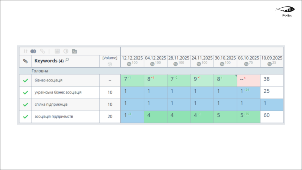This screenshot has width=302, height=170.
Task: Select the 10.09.2025 column header
Action: click(271, 58)
